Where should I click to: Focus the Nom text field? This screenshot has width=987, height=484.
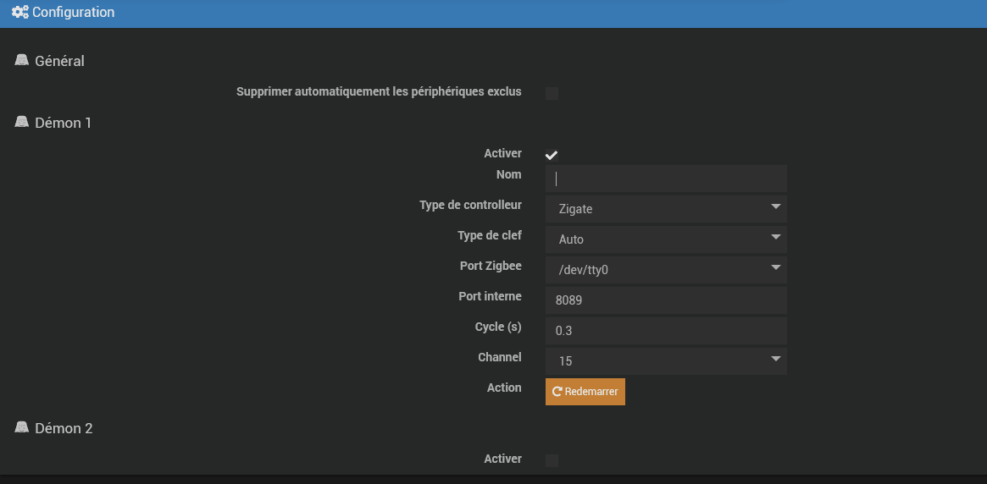[666, 179]
